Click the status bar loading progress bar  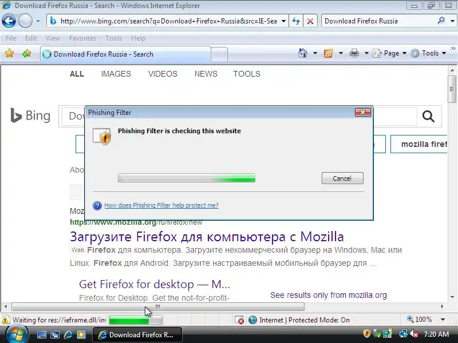[x=135, y=320]
